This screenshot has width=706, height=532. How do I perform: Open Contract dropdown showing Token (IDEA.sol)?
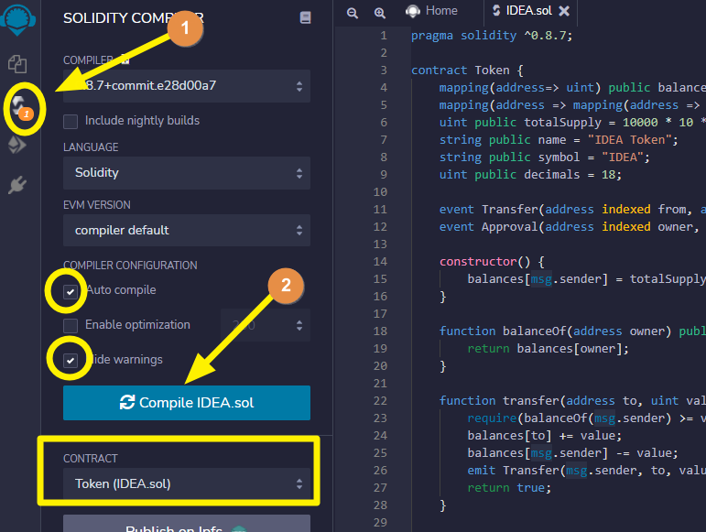[x=187, y=483]
